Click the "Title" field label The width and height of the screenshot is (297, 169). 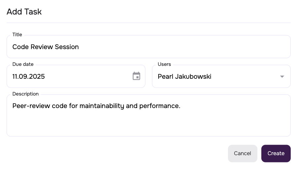click(17, 35)
